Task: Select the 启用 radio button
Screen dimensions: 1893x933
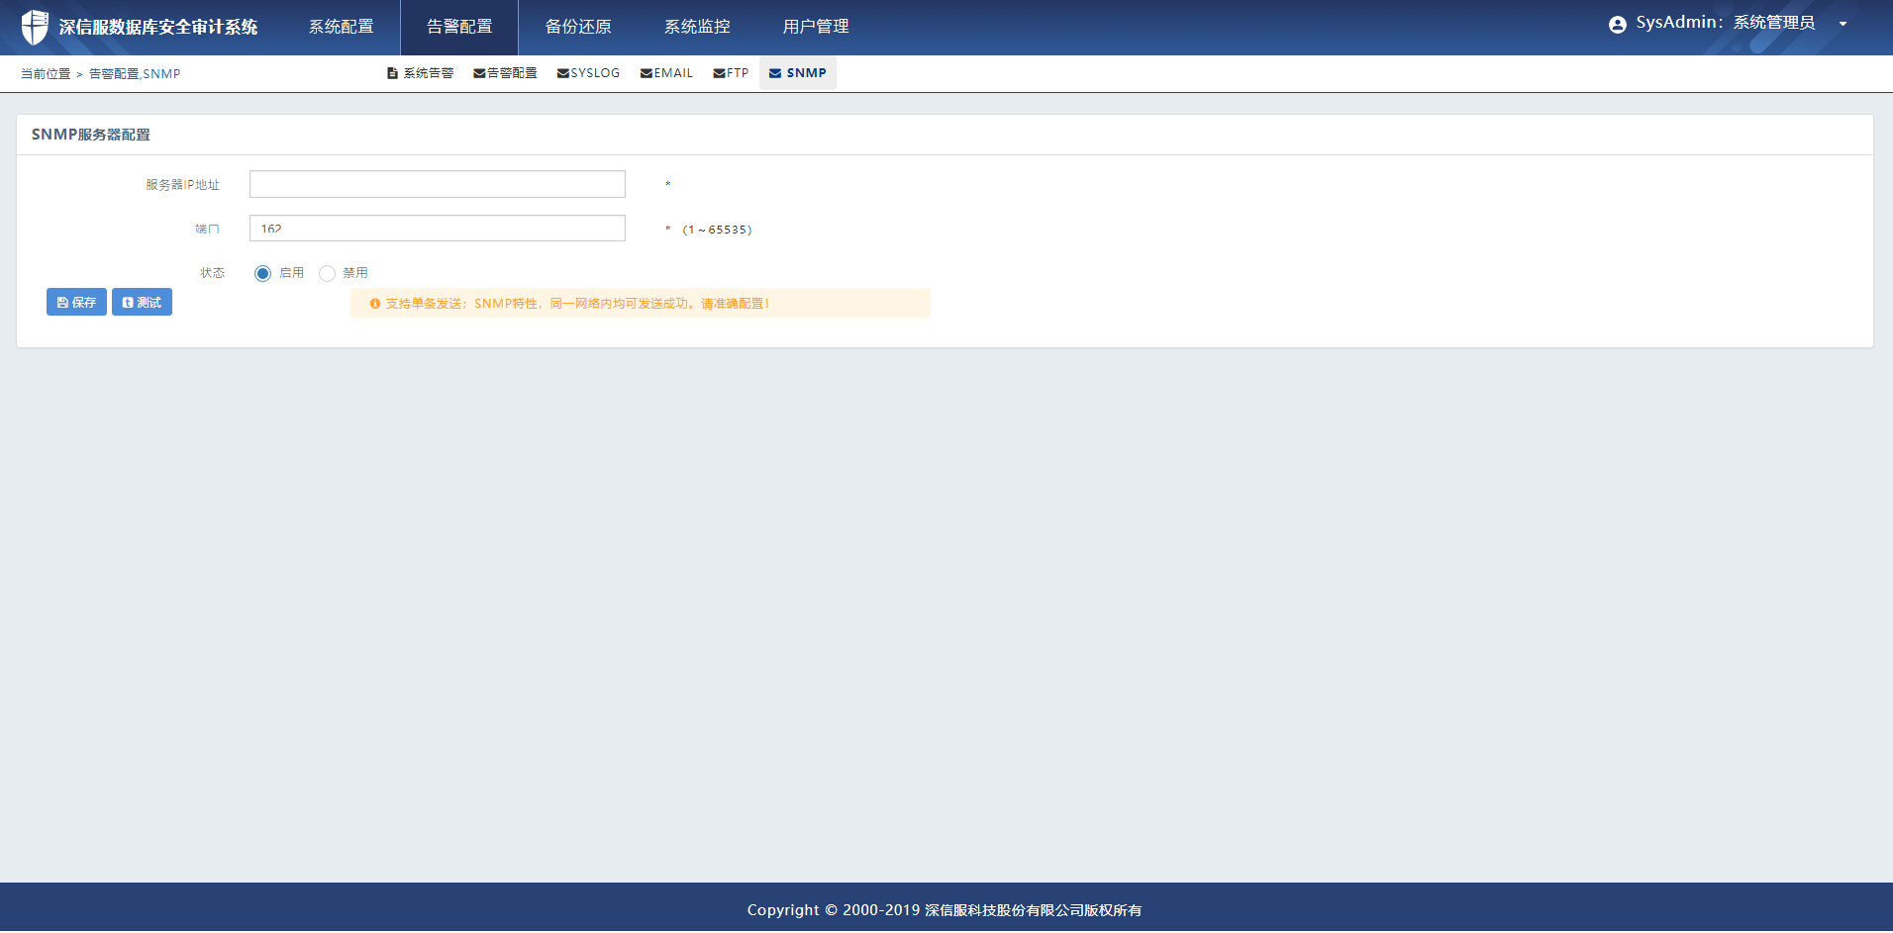Action: pyautogui.click(x=262, y=274)
